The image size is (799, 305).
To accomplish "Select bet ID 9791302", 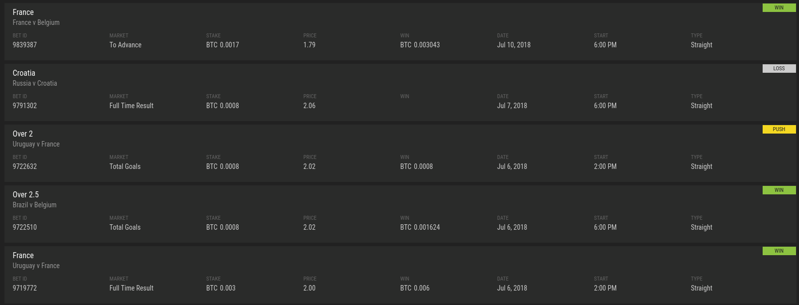I will point(25,106).
